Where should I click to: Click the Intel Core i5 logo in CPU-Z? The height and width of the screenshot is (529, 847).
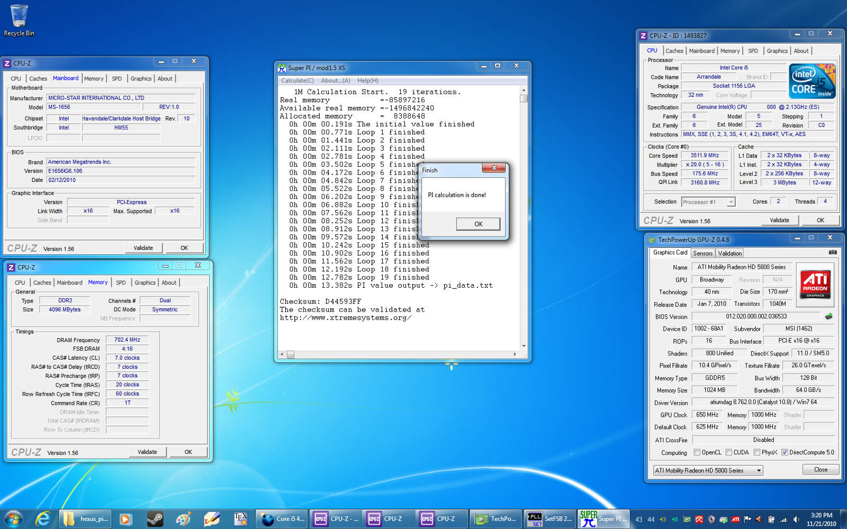pos(813,81)
